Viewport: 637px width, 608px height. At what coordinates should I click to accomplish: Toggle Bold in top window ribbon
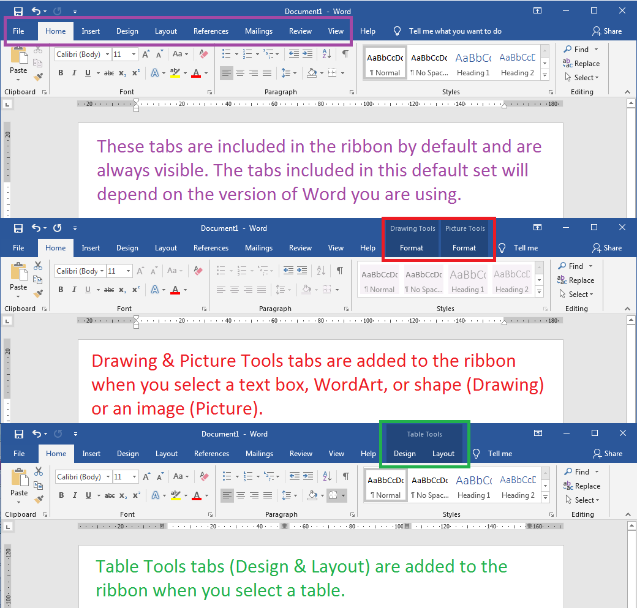tap(61, 73)
